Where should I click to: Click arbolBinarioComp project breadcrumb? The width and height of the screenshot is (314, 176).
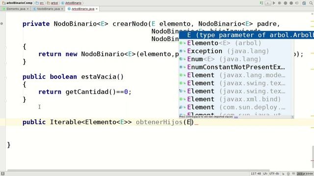(17, 3)
